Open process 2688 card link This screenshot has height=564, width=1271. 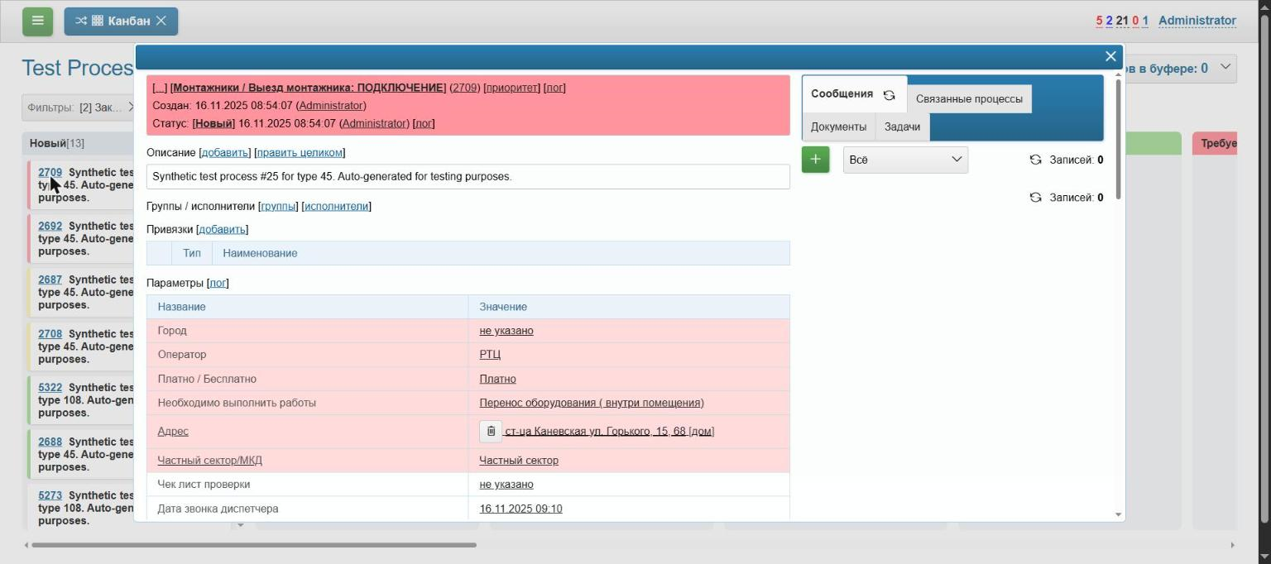(50, 442)
